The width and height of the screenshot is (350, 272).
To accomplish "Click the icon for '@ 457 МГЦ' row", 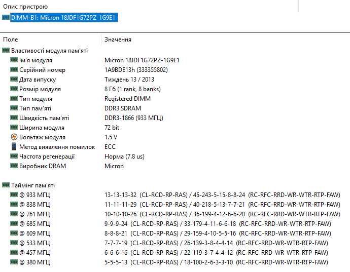I will 14,252.
